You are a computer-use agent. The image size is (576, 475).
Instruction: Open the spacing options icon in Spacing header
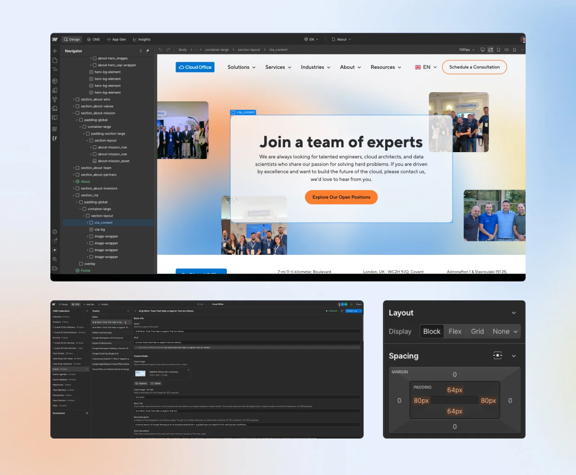coord(498,356)
